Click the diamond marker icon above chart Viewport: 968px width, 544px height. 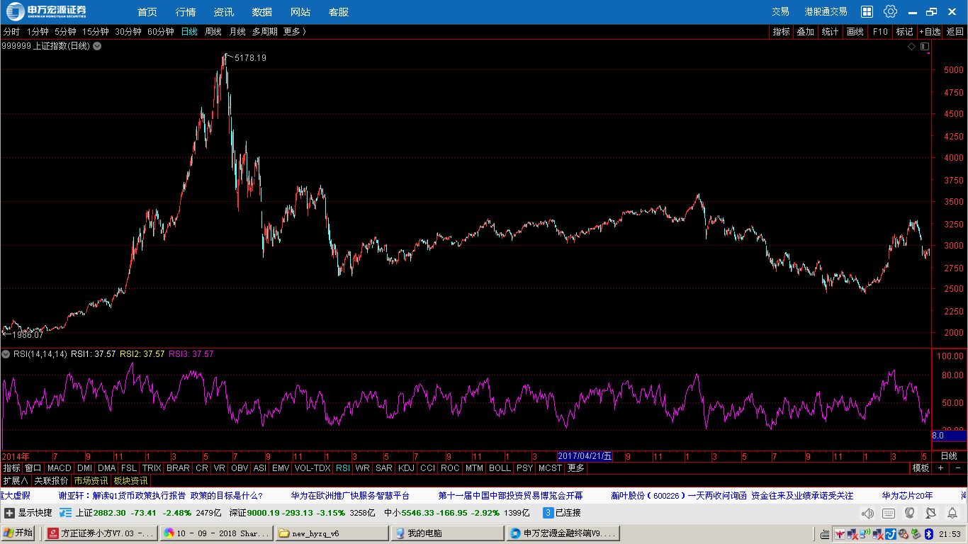(912, 46)
